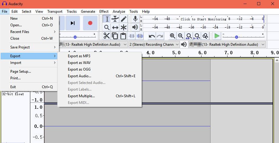Click the Copy icon

115,36
